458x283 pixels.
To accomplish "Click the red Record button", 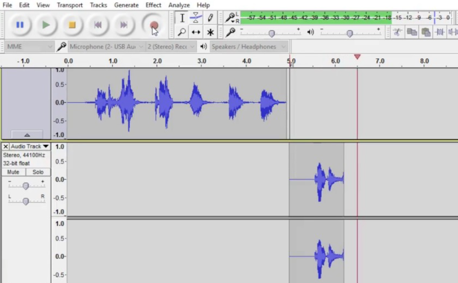I will [154, 25].
